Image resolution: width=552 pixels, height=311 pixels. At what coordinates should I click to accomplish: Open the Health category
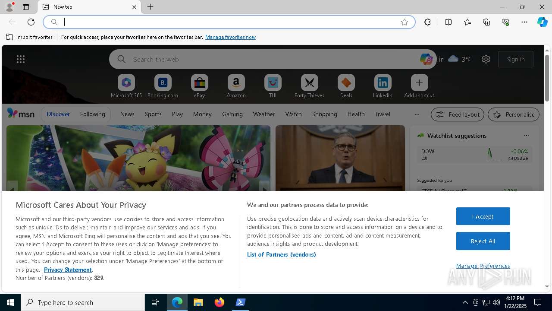pyautogui.click(x=356, y=114)
